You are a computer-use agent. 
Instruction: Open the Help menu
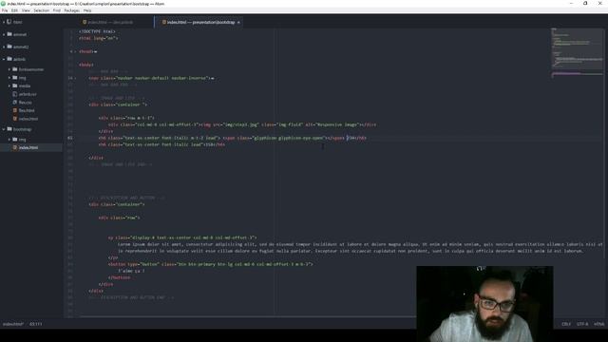[x=87, y=10]
